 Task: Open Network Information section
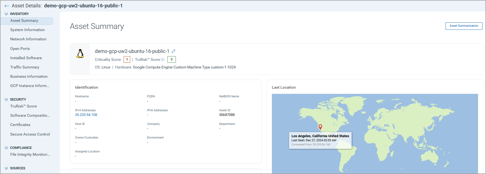28,39
